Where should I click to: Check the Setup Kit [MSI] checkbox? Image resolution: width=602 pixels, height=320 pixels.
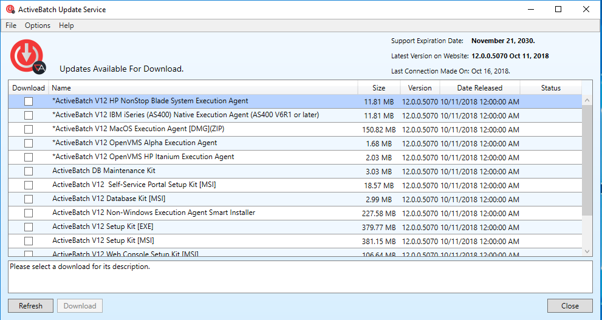(x=29, y=241)
